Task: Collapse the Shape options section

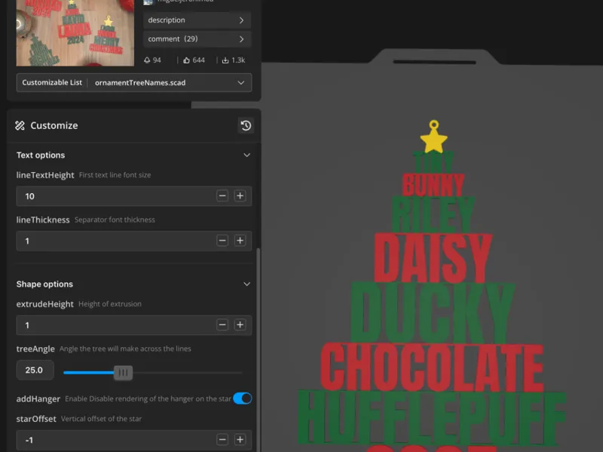Action: (x=247, y=284)
